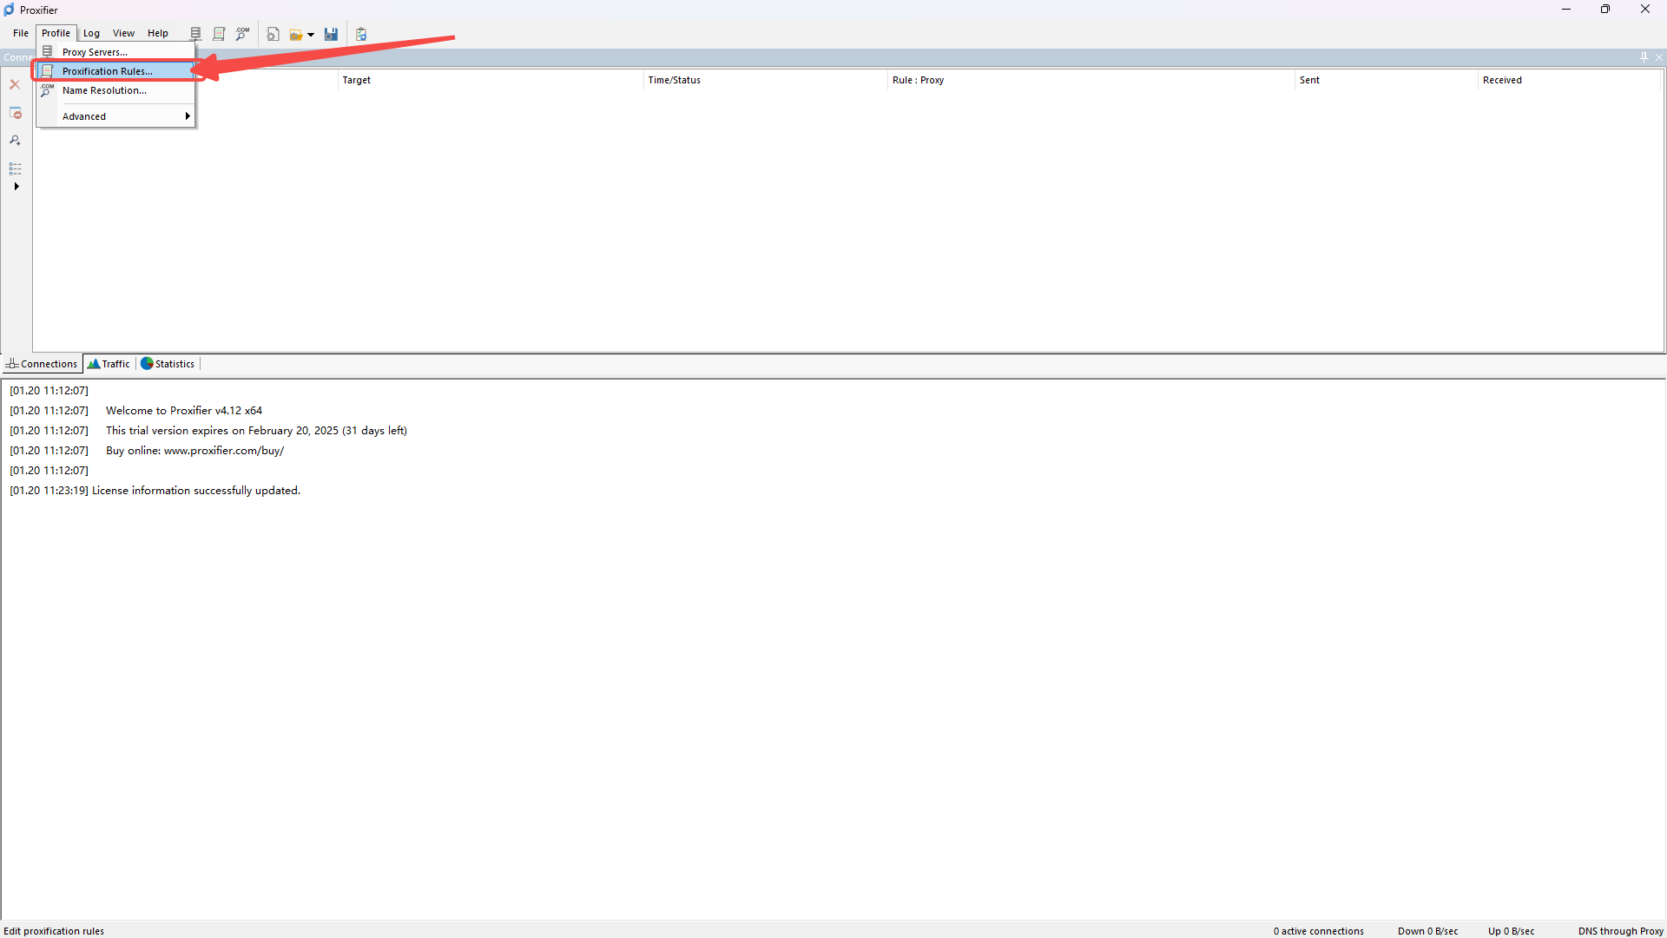Click the trial version expires log line
Image resolution: width=1667 pixels, height=938 pixels.
[x=256, y=431]
